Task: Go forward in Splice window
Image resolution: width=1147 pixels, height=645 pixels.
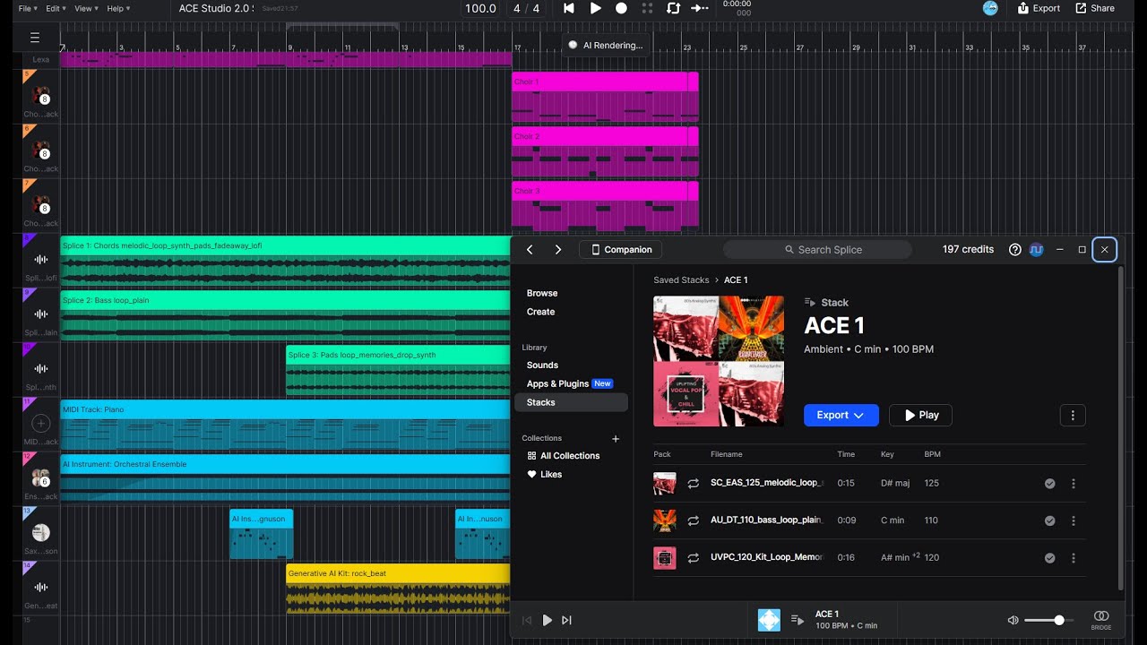Action: click(558, 250)
